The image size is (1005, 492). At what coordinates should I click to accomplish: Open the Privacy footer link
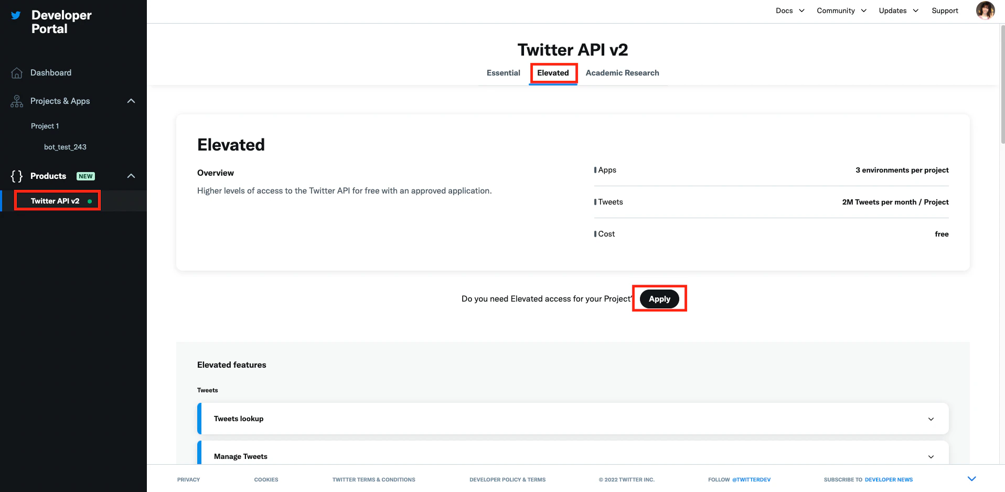click(188, 479)
